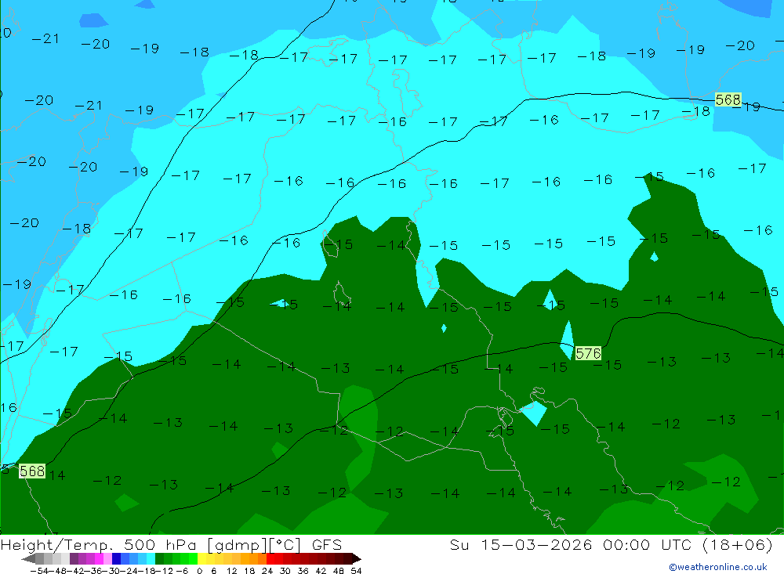Click the 576 height contour label

(x=588, y=354)
